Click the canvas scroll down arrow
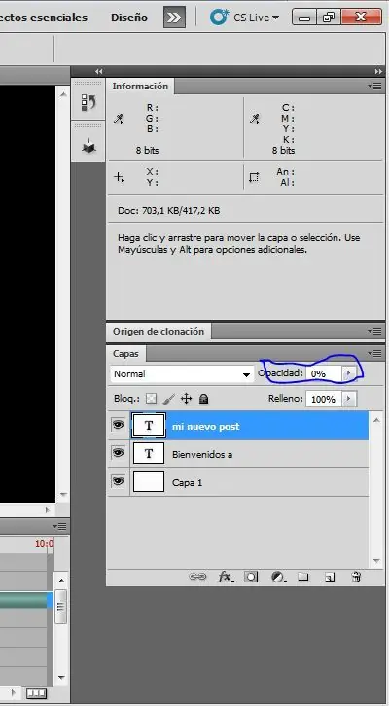The image size is (389, 706). pyautogui.click(x=62, y=495)
